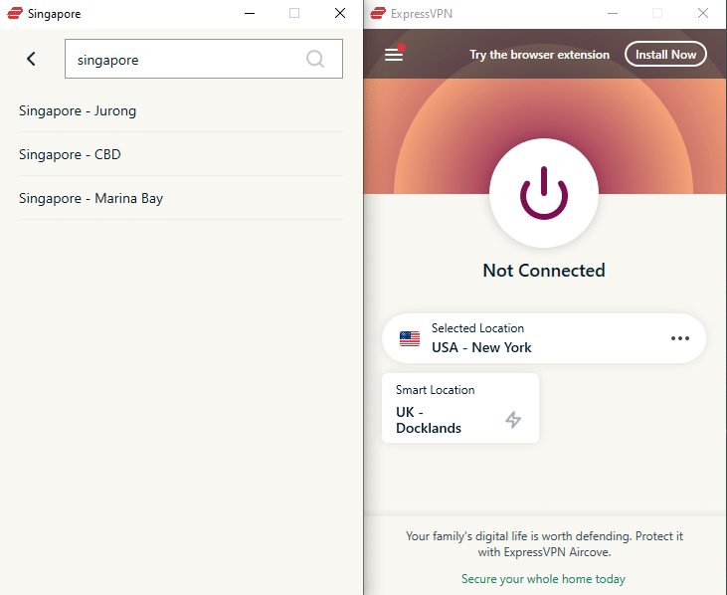
Task: Click the Smart Location lightning bolt icon
Action: pos(513,419)
